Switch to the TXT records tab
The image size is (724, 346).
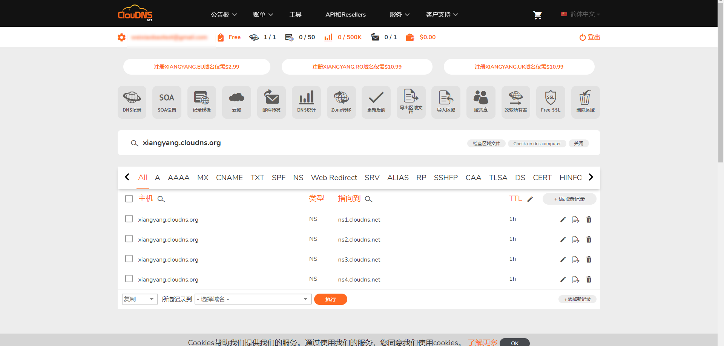click(257, 178)
